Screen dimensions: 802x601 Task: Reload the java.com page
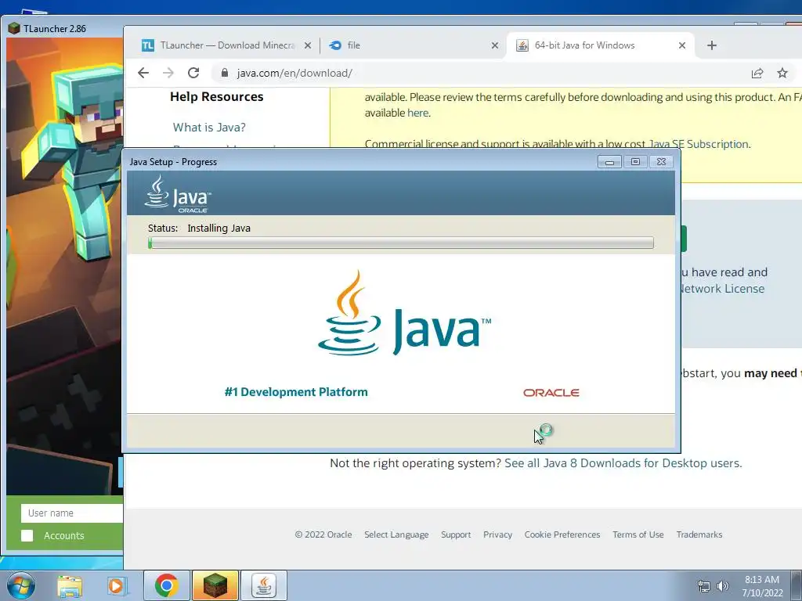pos(193,73)
